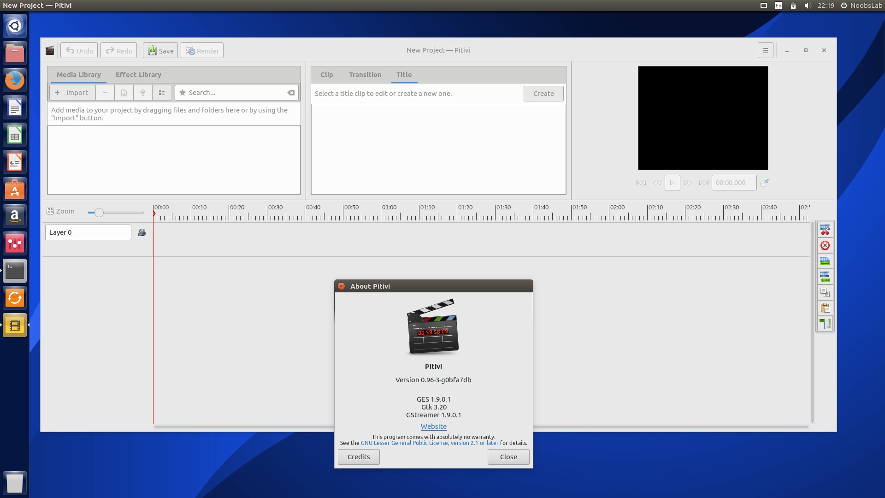Open the star filter in search box
885x498 pixels.
pyautogui.click(x=183, y=93)
